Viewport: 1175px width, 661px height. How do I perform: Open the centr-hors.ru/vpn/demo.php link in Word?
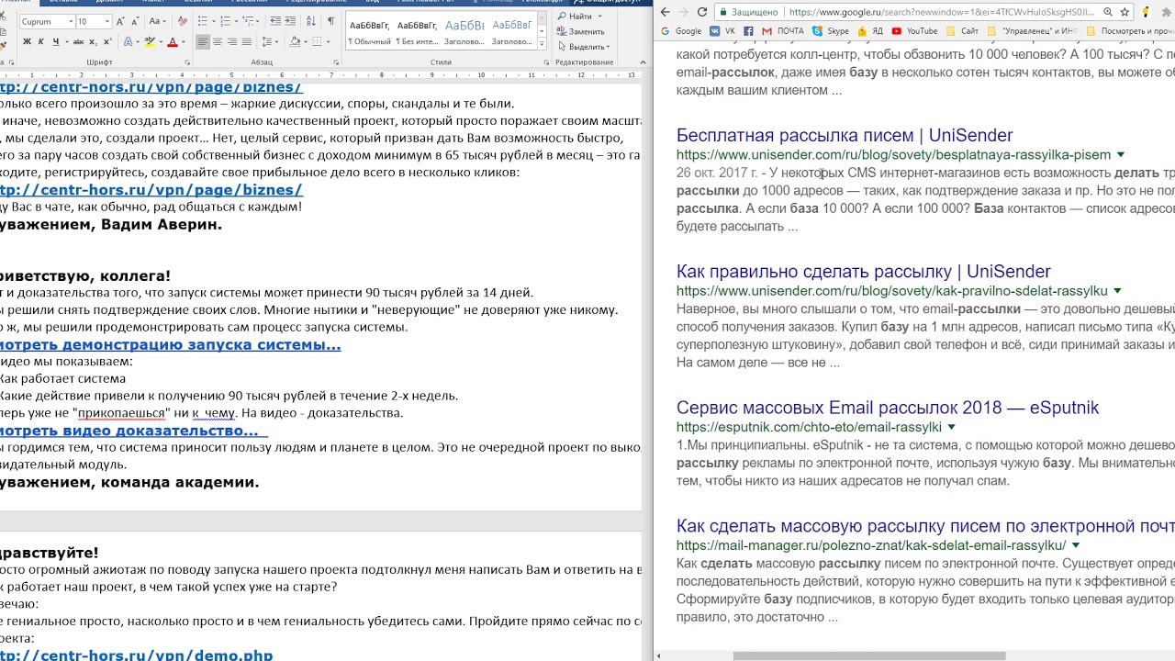click(x=137, y=655)
